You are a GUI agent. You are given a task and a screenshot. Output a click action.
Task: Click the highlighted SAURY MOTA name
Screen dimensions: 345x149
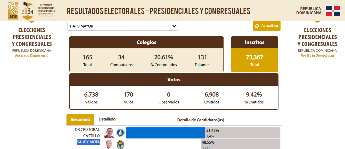(88, 142)
